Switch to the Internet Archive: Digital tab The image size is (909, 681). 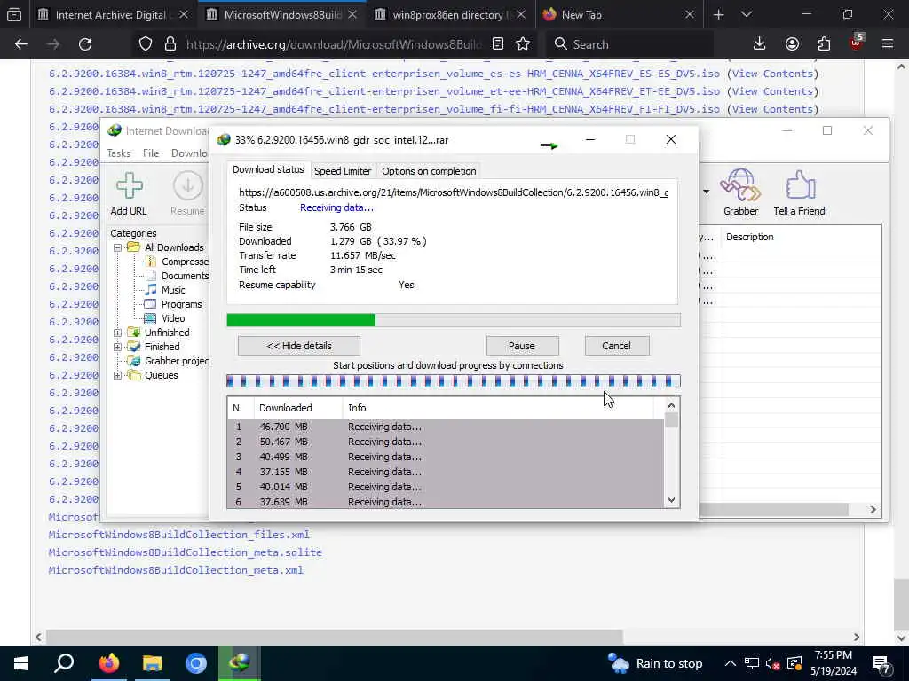pos(113,15)
